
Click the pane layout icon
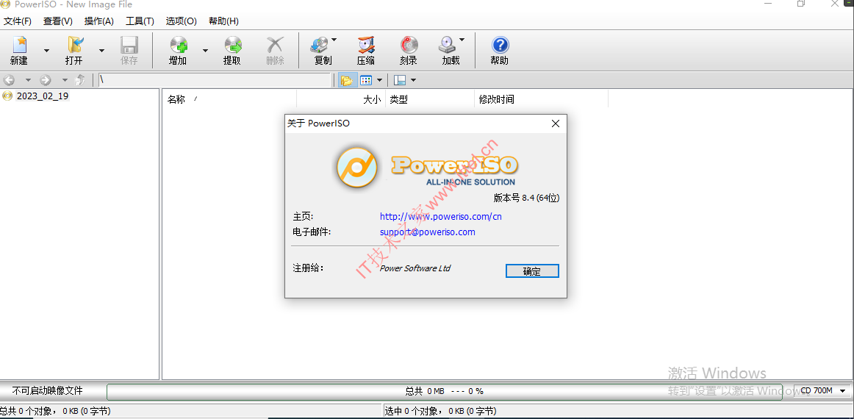(400, 80)
